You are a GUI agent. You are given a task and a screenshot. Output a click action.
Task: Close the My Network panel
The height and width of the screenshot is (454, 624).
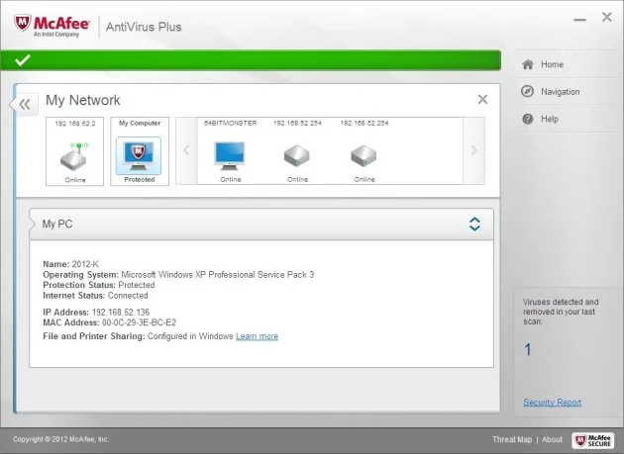pyautogui.click(x=482, y=99)
